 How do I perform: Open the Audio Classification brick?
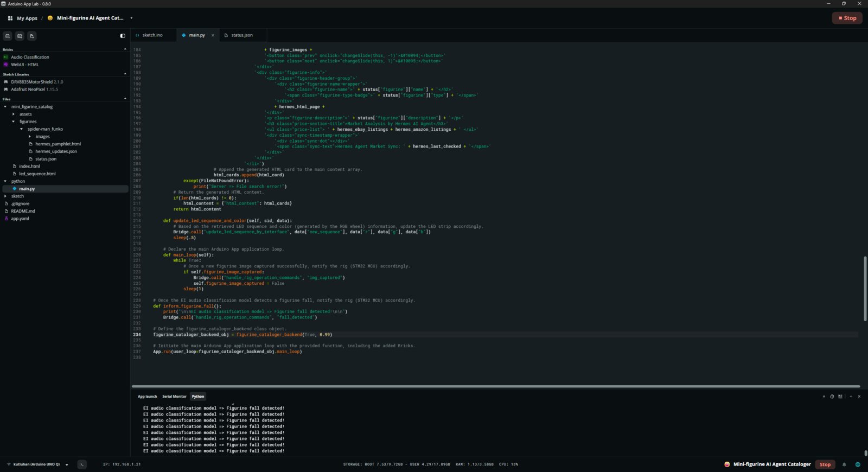(30, 57)
